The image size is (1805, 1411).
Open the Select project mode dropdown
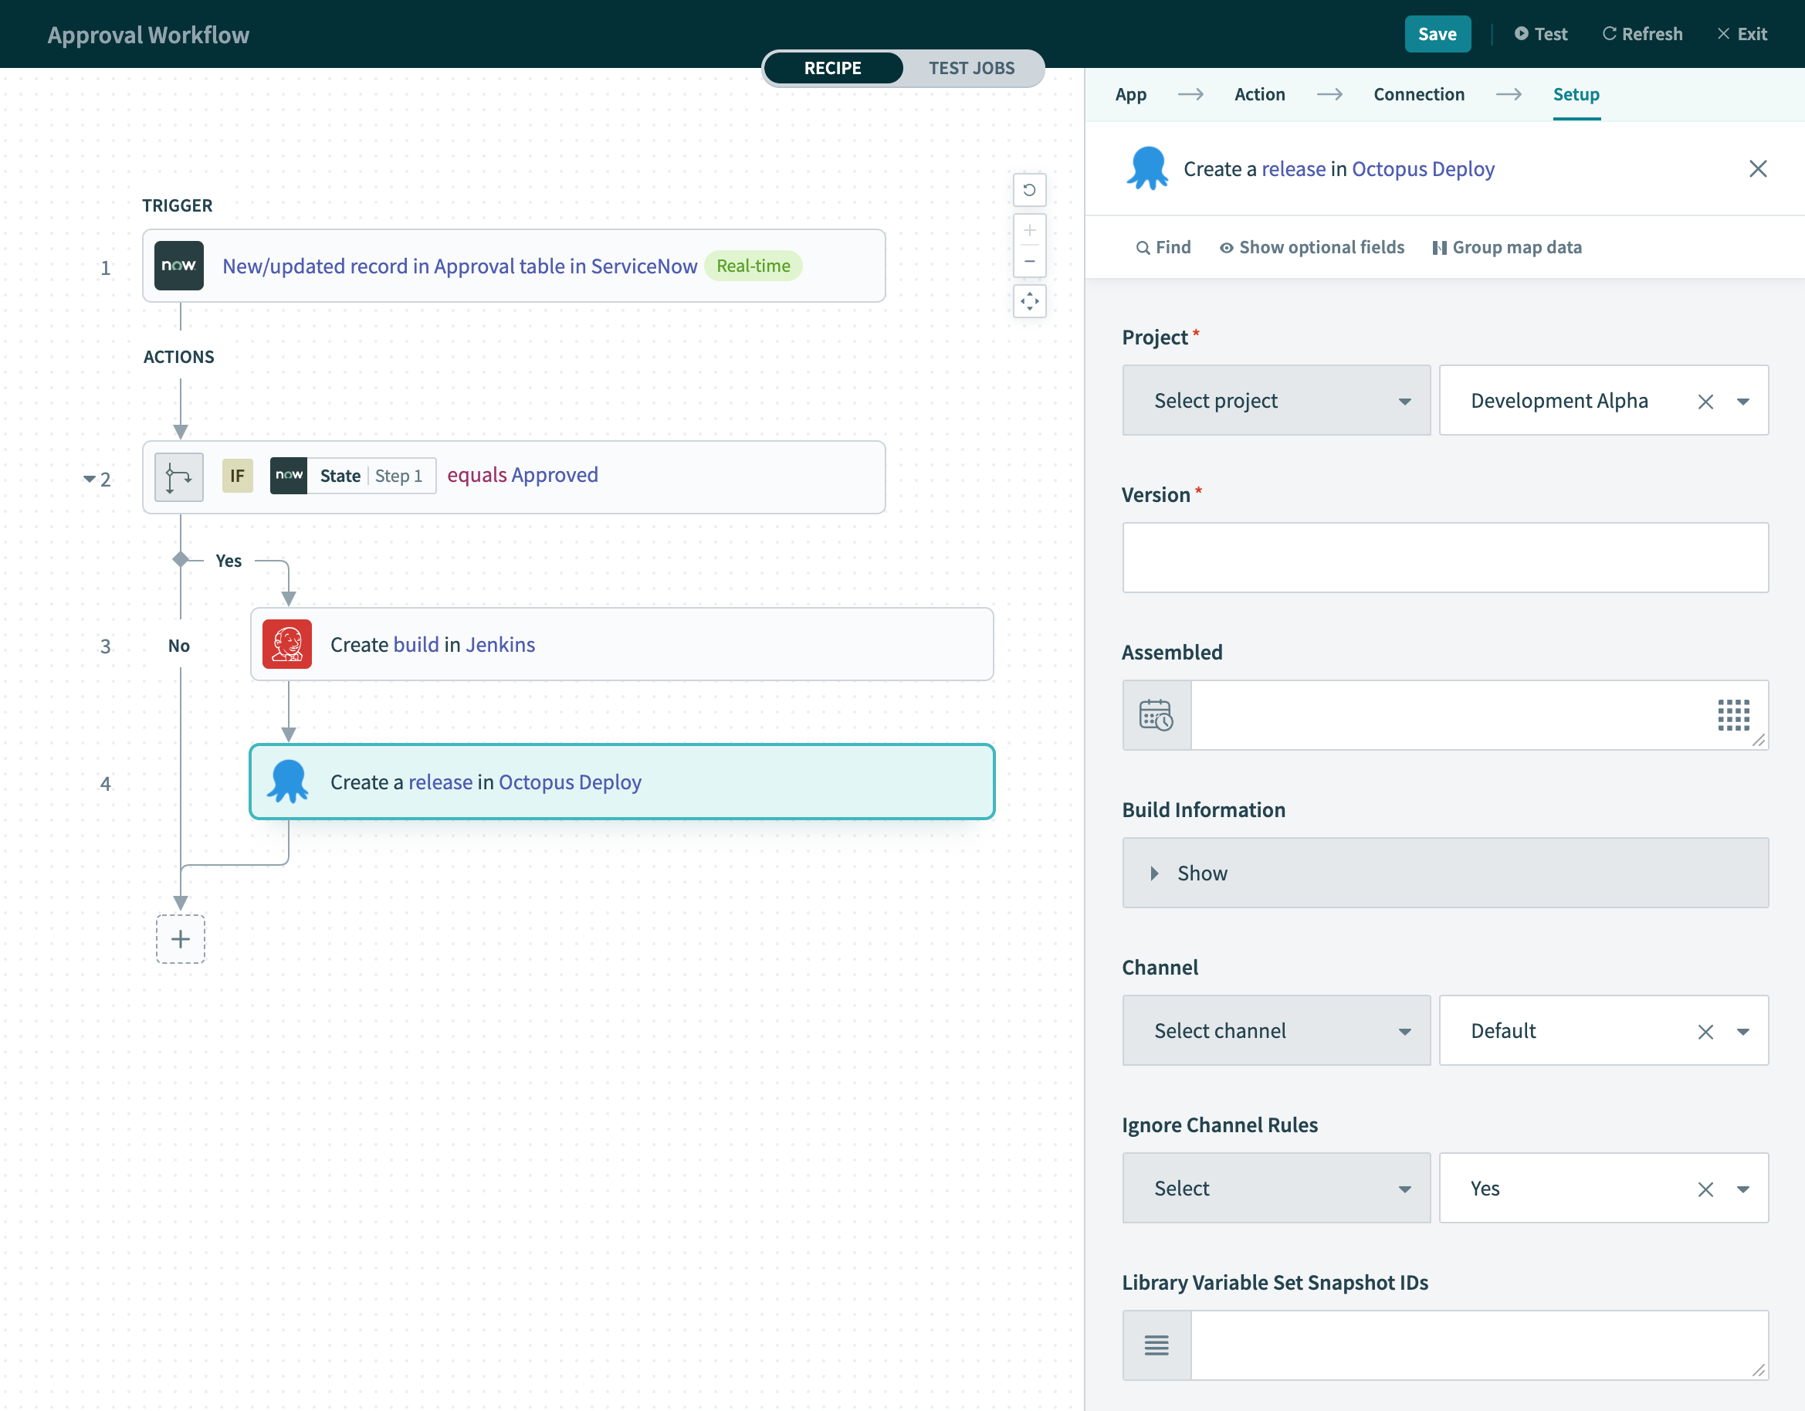coord(1275,401)
